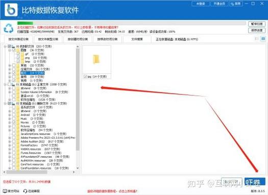Click the drive icon of 02 本地磁盘 node

tap(13, 103)
